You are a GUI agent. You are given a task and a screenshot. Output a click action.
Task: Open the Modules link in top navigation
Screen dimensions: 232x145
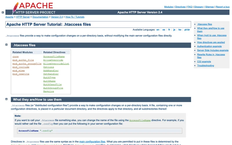coord(169,7)
